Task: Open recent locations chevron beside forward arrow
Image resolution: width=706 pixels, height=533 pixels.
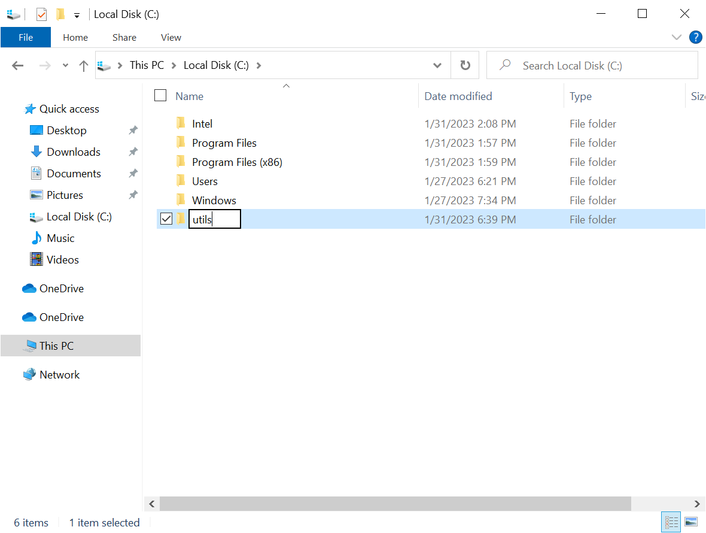Action: pos(65,65)
